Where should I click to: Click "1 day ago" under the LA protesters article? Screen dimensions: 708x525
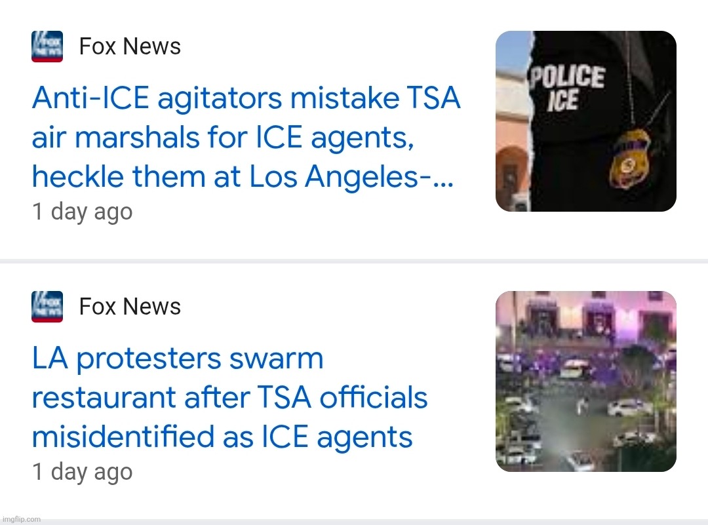83,472
